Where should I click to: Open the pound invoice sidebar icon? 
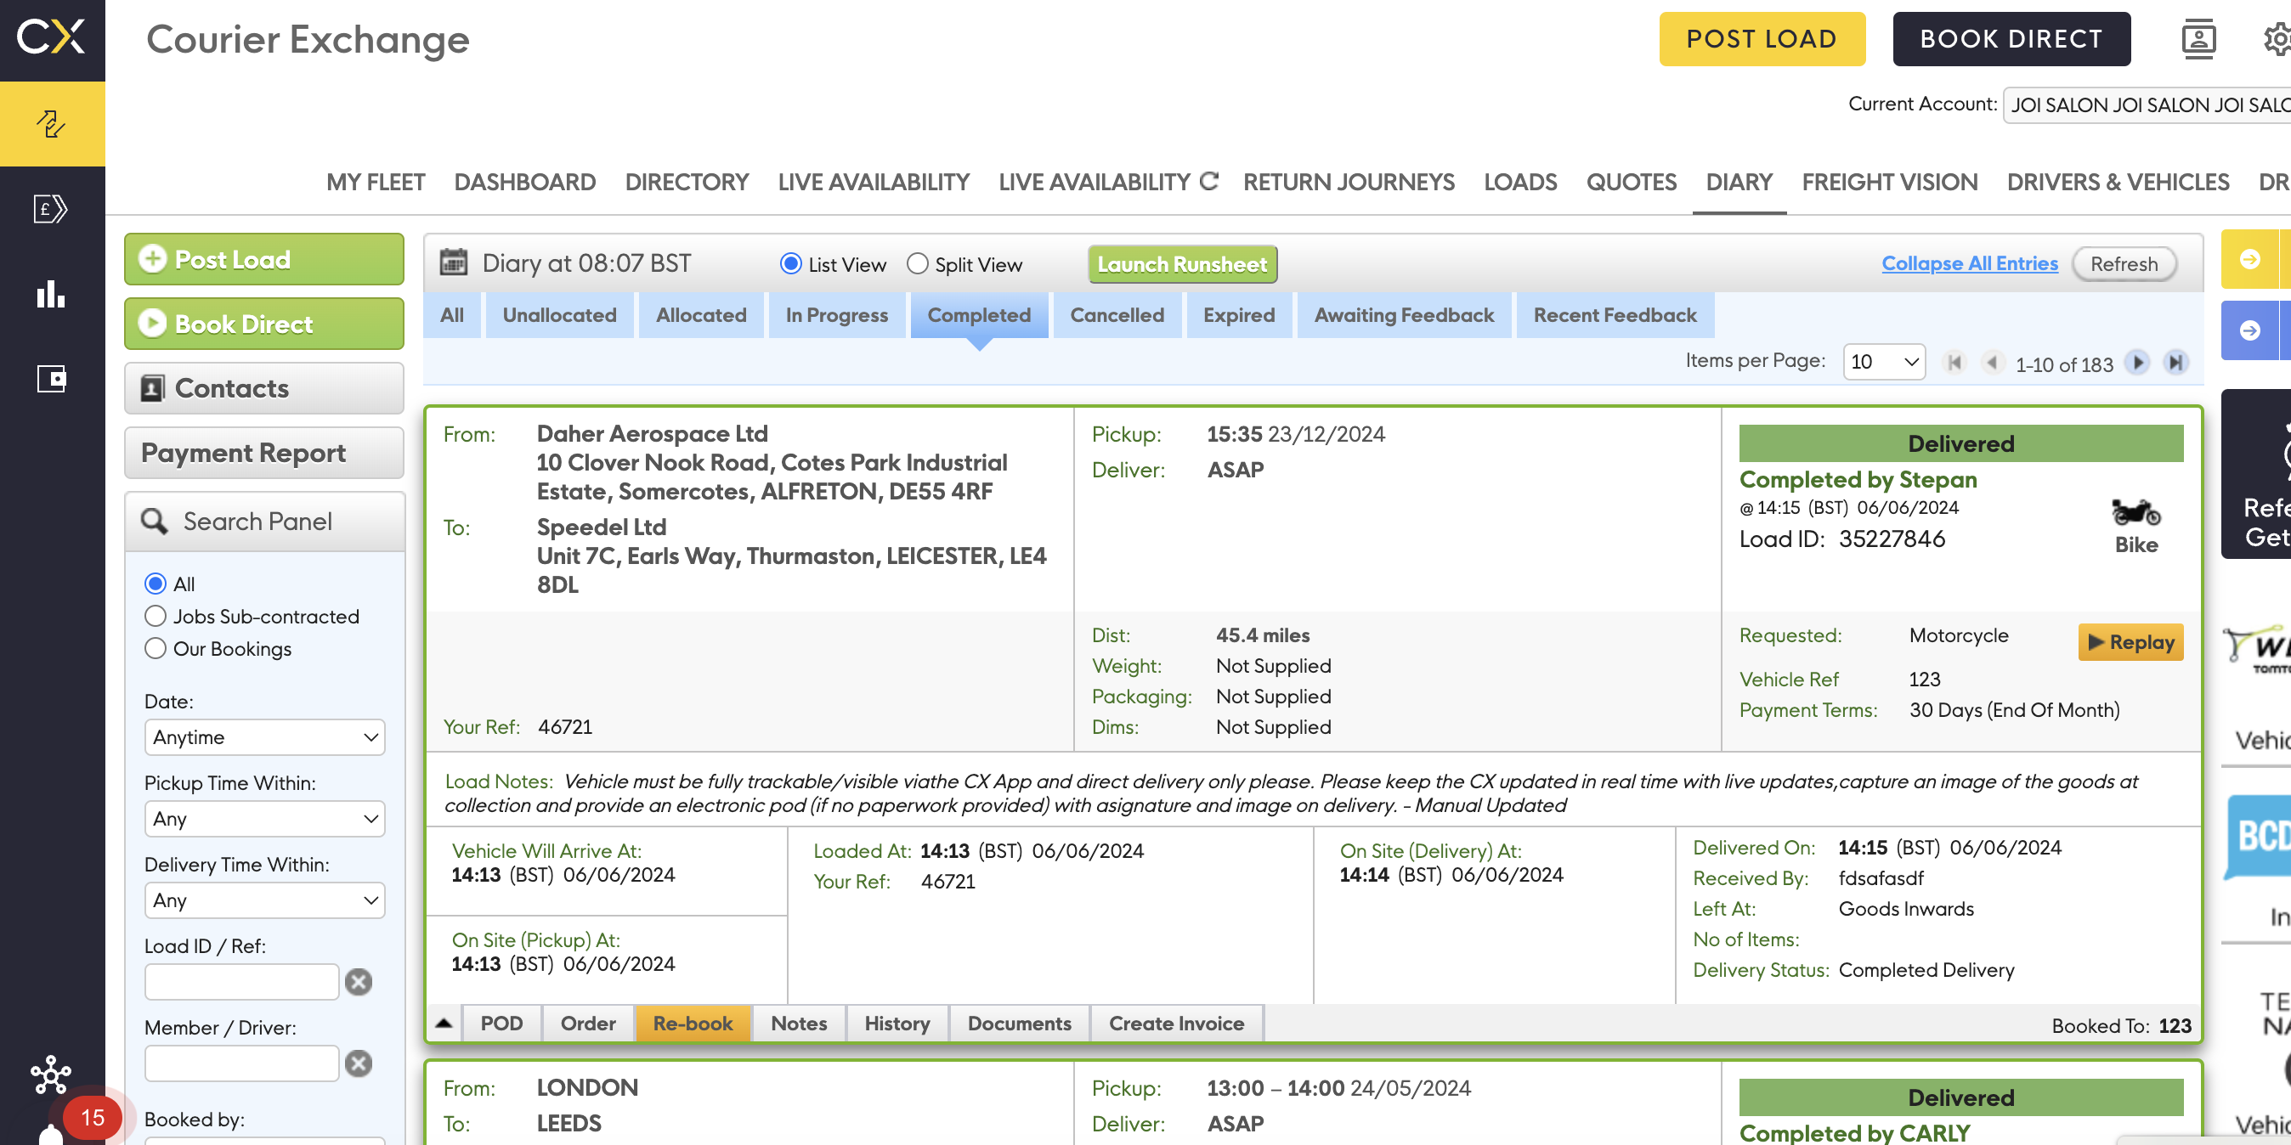coord(51,210)
